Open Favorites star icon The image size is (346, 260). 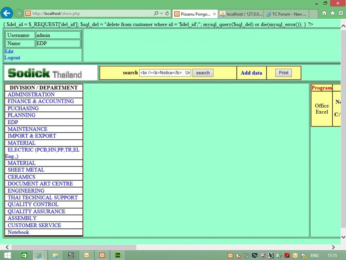(x=332, y=13)
